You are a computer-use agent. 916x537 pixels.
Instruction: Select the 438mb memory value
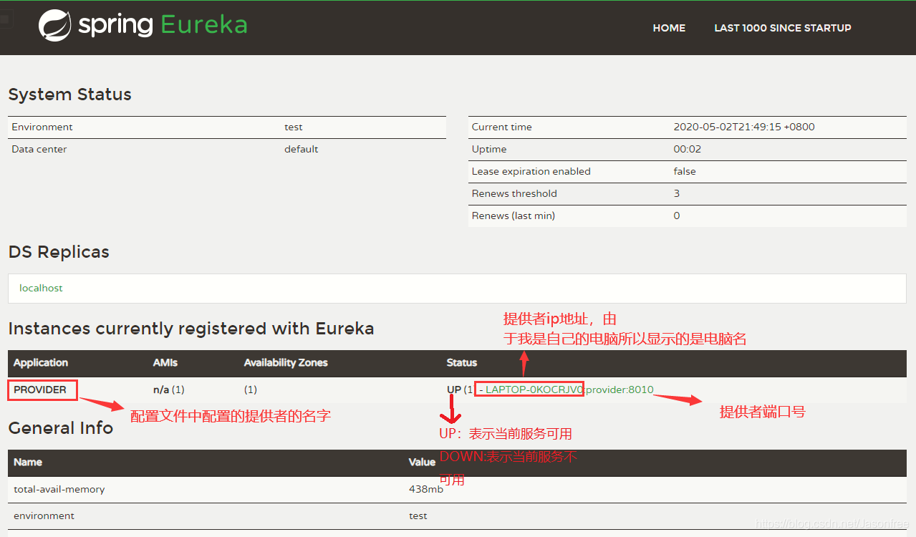coord(425,489)
